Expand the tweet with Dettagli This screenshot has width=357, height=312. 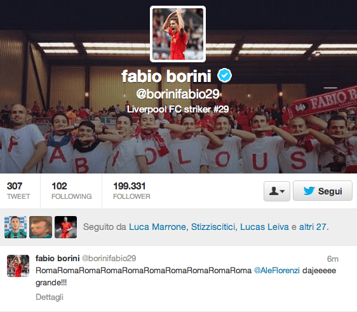point(50,297)
